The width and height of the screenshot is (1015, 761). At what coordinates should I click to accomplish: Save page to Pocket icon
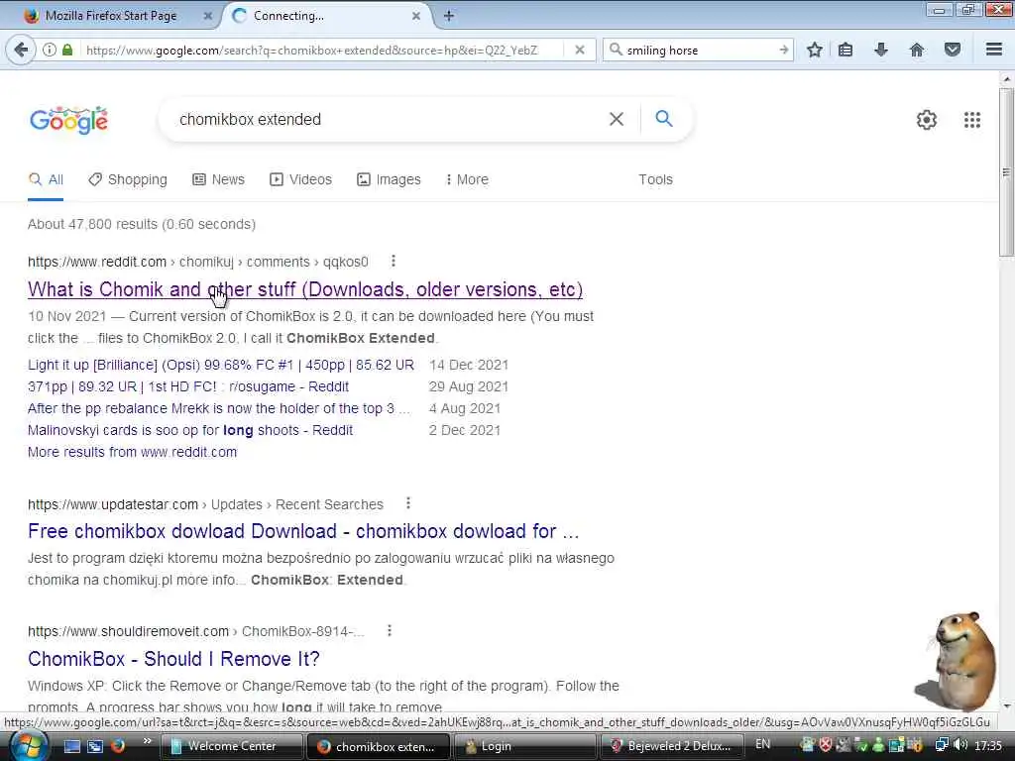tap(953, 50)
